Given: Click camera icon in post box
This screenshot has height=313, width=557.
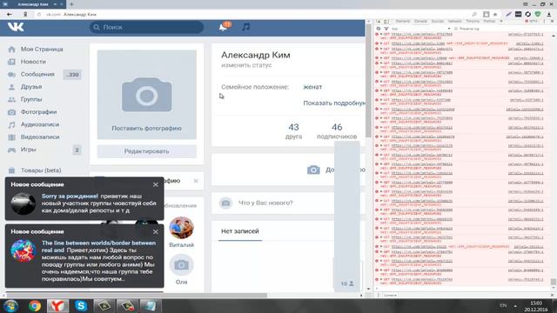Looking at the screenshot, I should click(225, 203).
